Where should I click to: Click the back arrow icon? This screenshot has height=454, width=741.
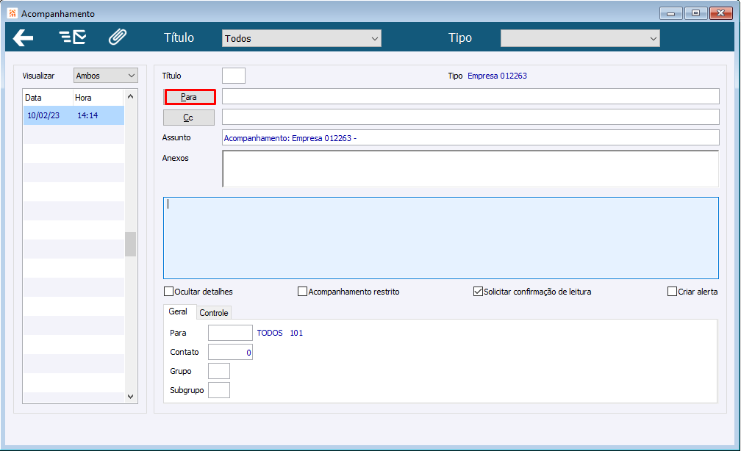[x=24, y=37]
